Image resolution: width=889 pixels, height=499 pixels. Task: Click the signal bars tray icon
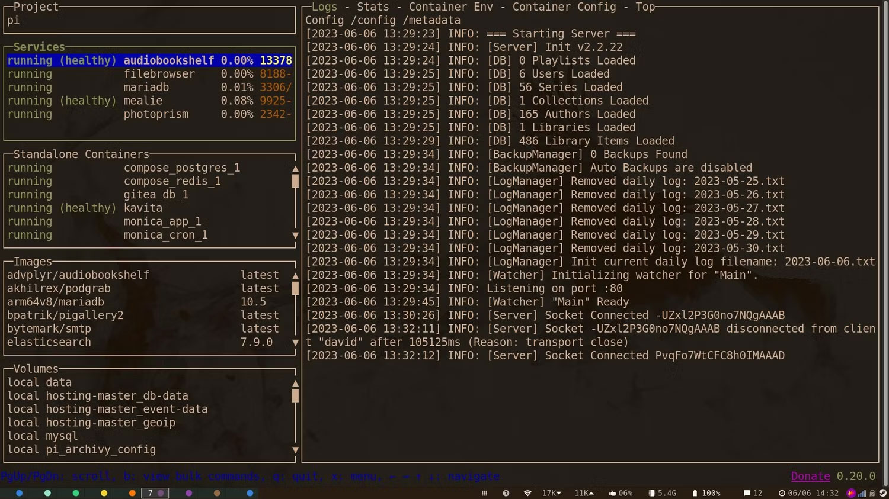coord(862,493)
